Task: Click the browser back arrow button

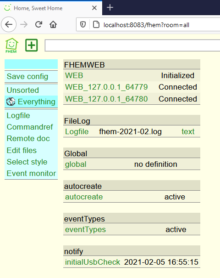Action: tap(9, 24)
